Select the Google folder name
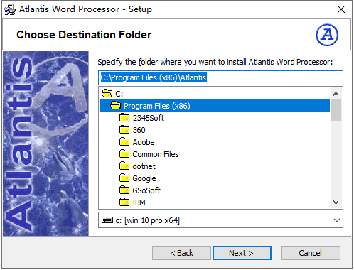Viewport: 354px width, 270px height. tap(144, 178)
